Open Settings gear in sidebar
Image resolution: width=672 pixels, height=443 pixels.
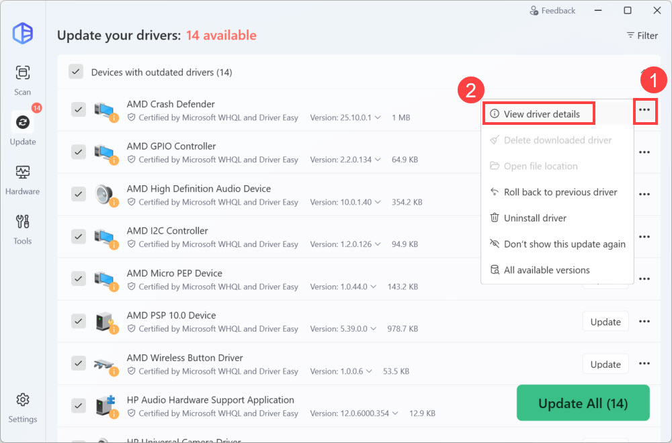pyautogui.click(x=23, y=406)
